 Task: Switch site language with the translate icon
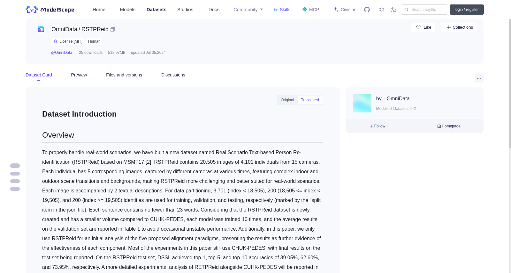393,10
